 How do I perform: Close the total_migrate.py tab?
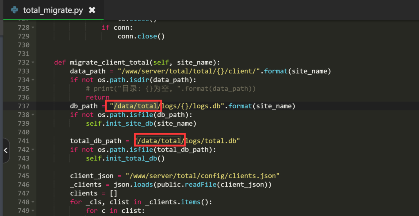tap(92, 10)
